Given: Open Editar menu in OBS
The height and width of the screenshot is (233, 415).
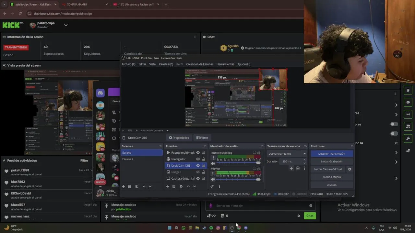Looking at the screenshot, I should 142,64.
